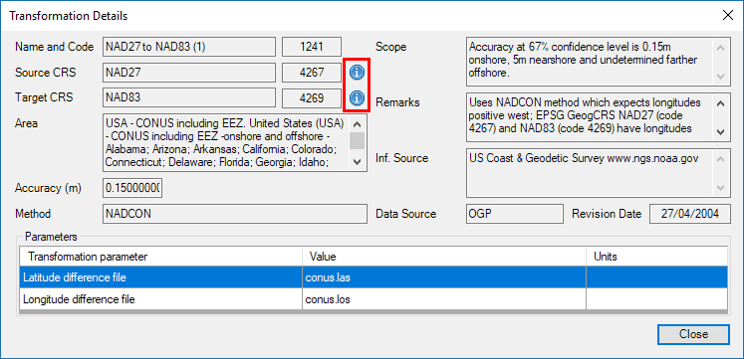Image resolution: width=744 pixels, height=359 pixels.
Task: Click the conus.las value cell
Action: point(444,278)
